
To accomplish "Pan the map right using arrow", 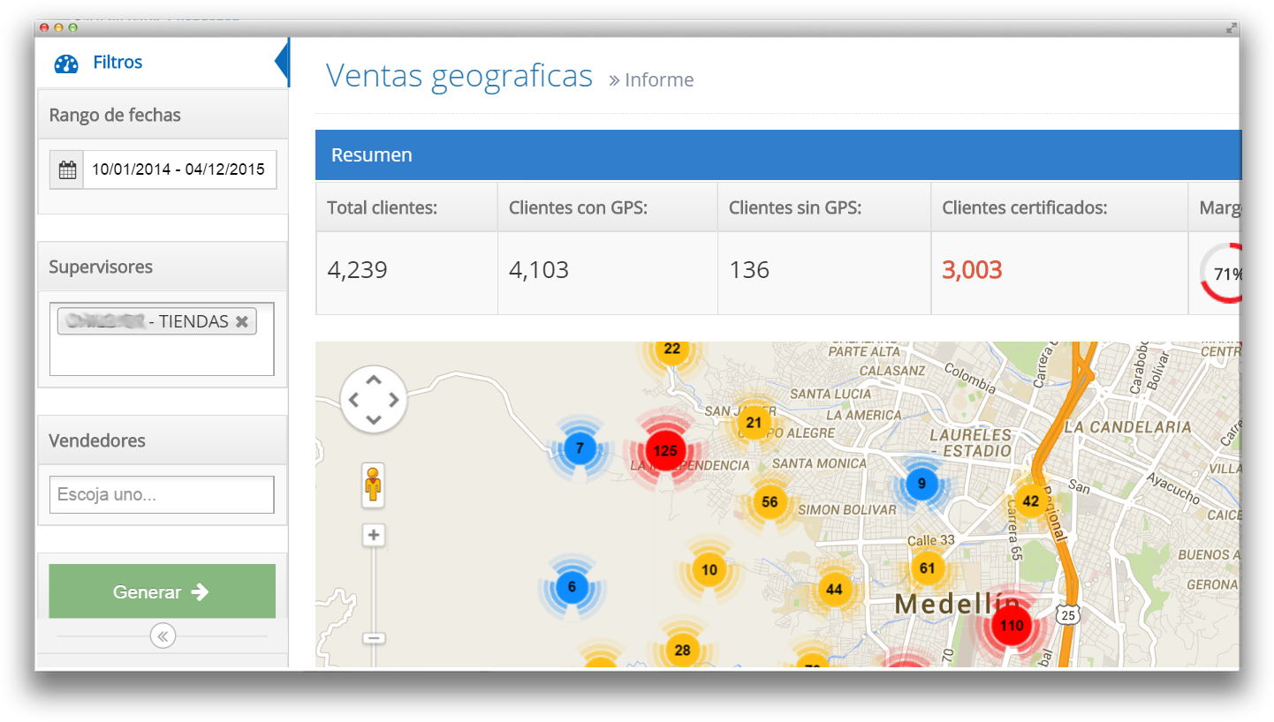I will pos(393,400).
